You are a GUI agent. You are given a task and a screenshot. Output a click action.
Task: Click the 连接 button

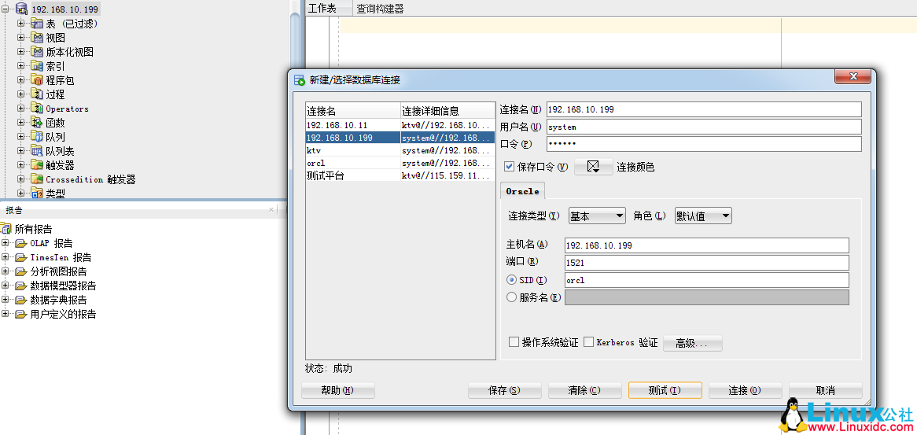click(x=745, y=391)
